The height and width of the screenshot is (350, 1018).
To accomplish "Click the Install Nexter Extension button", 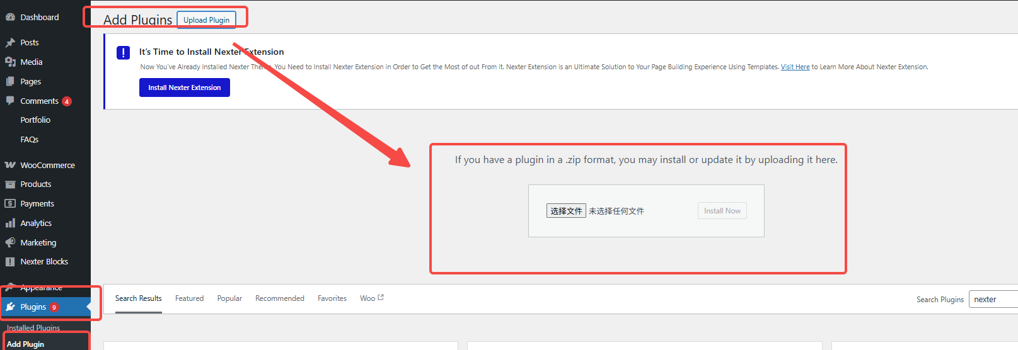I will pyautogui.click(x=184, y=87).
